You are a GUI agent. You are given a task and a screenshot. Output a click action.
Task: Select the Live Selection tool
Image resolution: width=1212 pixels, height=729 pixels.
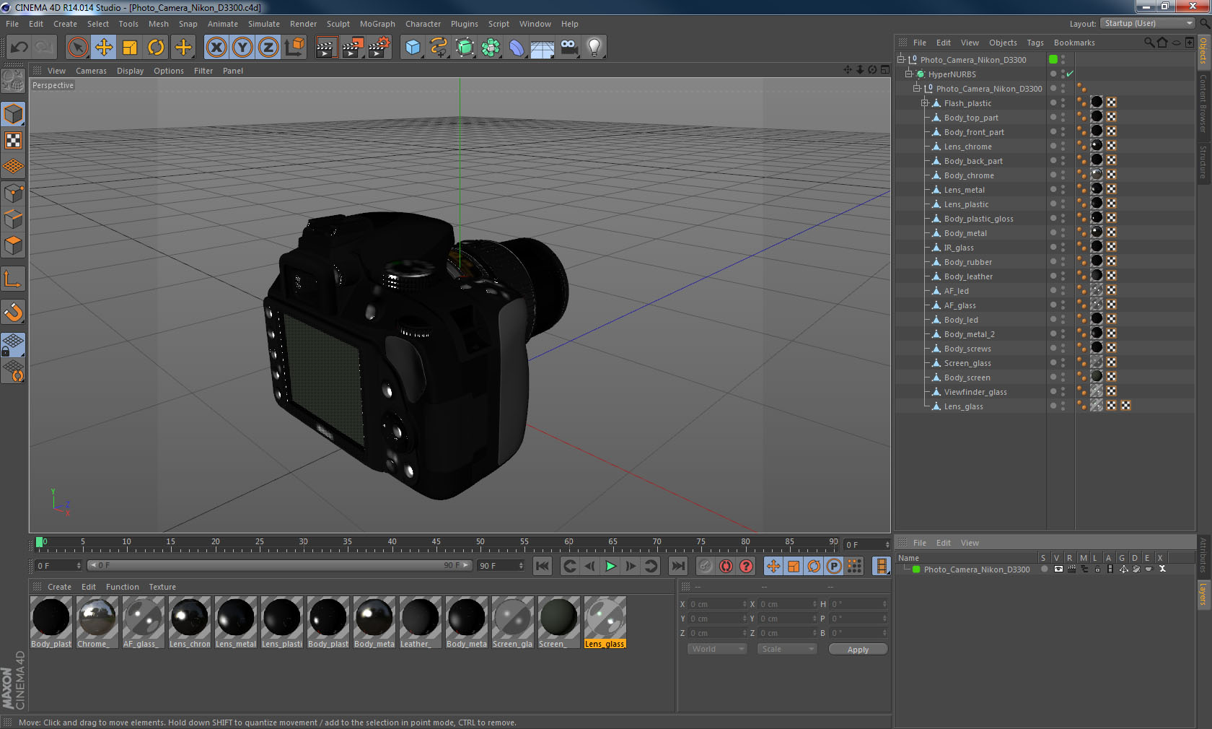[77, 48]
